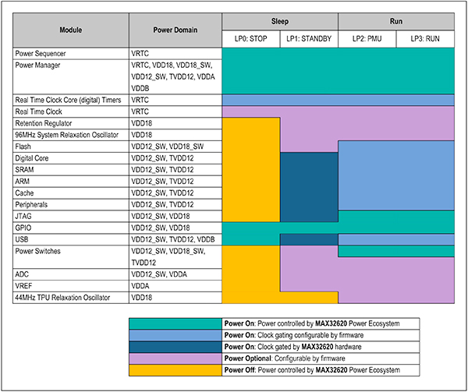The height and width of the screenshot is (392, 468).
Task: Click the LP0: STOP column header
Action: [x=251, y=39]
